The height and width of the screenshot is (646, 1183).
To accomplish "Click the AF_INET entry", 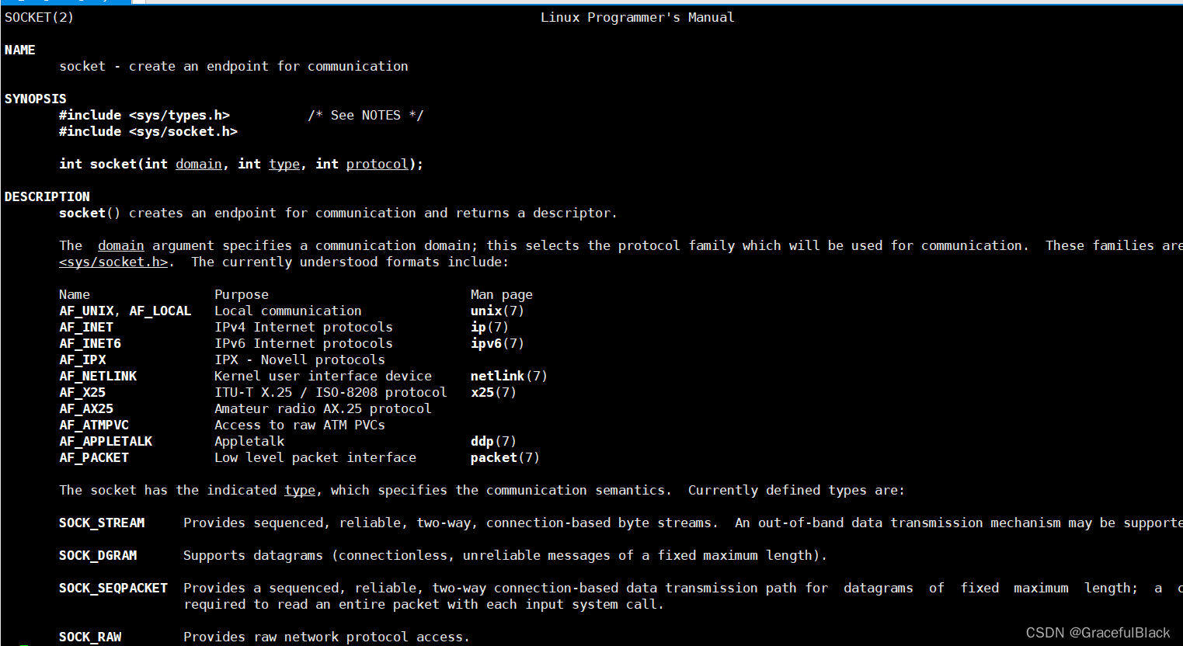I will [86, 327].
